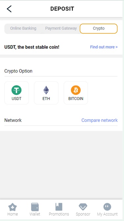The width and height of the screenshot is (124, 221).
Task: Pick the Ethereum diamond icon
Action: point(46,90)
